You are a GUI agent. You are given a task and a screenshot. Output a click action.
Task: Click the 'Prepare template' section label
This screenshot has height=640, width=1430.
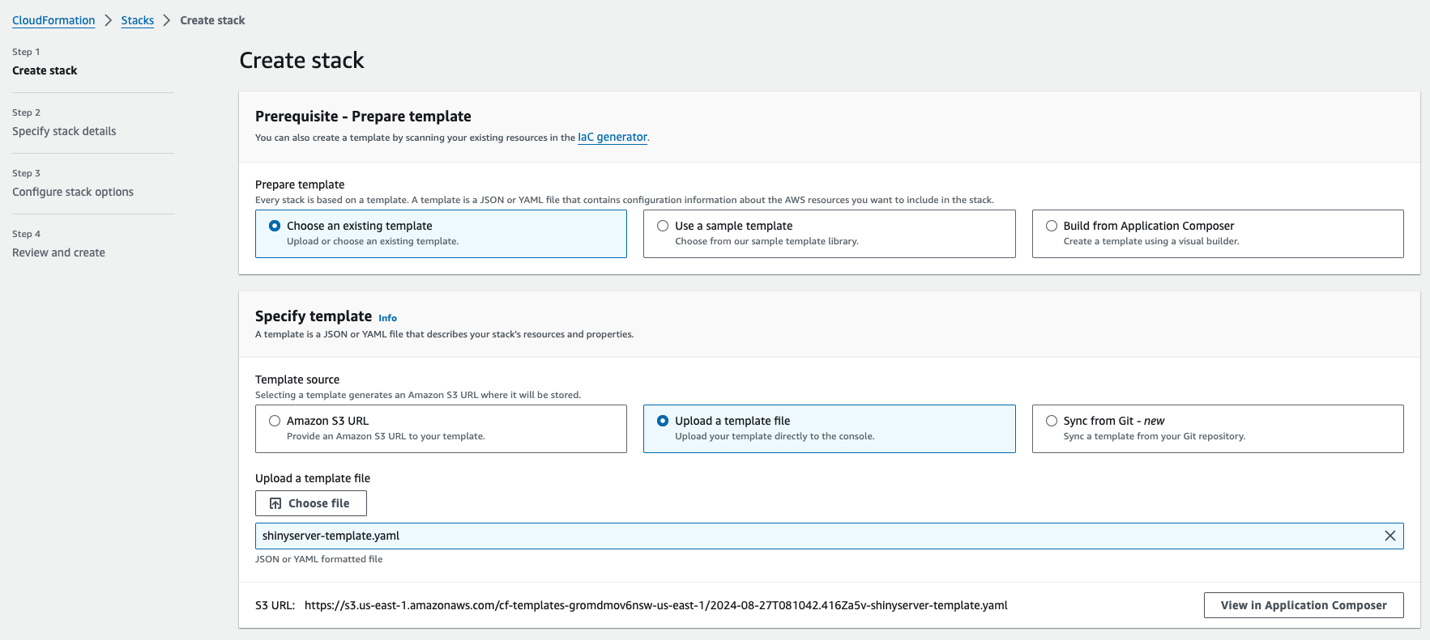pos(300,184)
